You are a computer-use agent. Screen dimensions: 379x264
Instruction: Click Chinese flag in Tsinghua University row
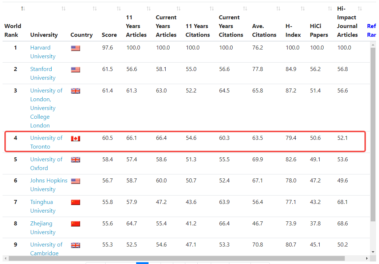75,202
